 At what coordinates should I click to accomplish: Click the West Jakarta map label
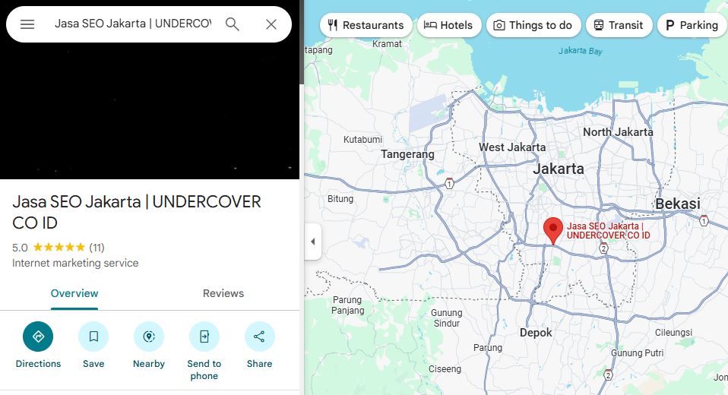tap(512, 147)
